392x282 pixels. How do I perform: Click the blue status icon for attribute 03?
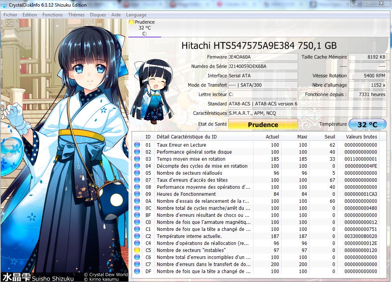137,159
